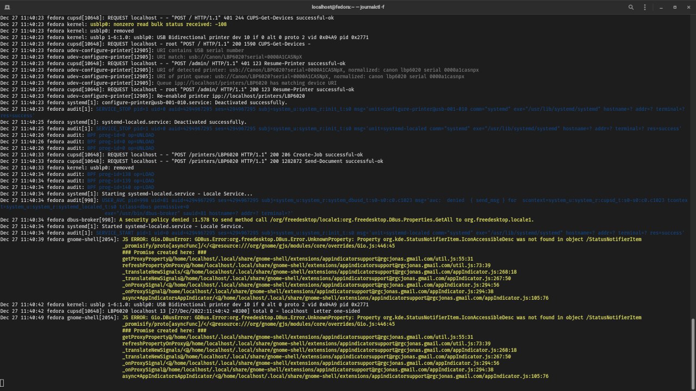Click 'Started systemd-localed.service - Locale Service.' line
Screen dimensions: 696x391
[x=122, y=226]
